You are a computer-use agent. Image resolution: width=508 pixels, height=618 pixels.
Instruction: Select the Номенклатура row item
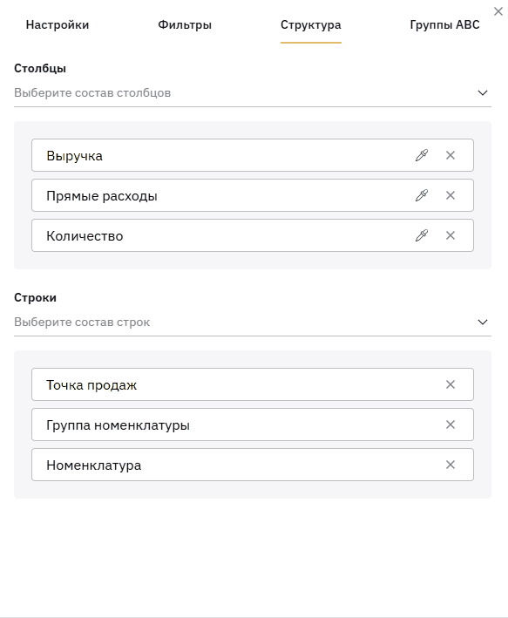click(253, 465)
